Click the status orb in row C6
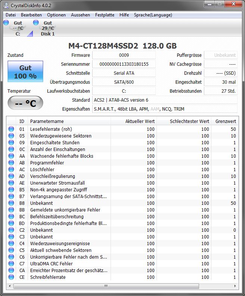Viewport: 245px width, 296px height. click(11, 257)
